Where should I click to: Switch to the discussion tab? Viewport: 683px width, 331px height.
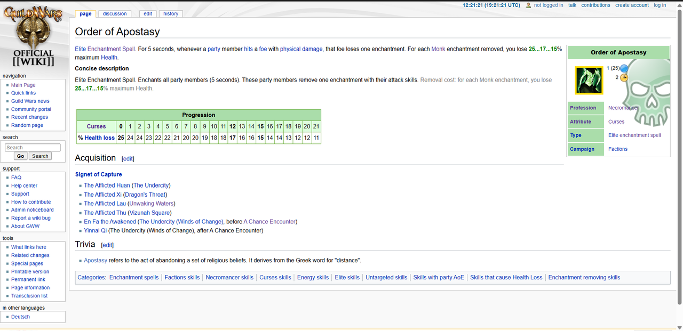click(115, 14)
